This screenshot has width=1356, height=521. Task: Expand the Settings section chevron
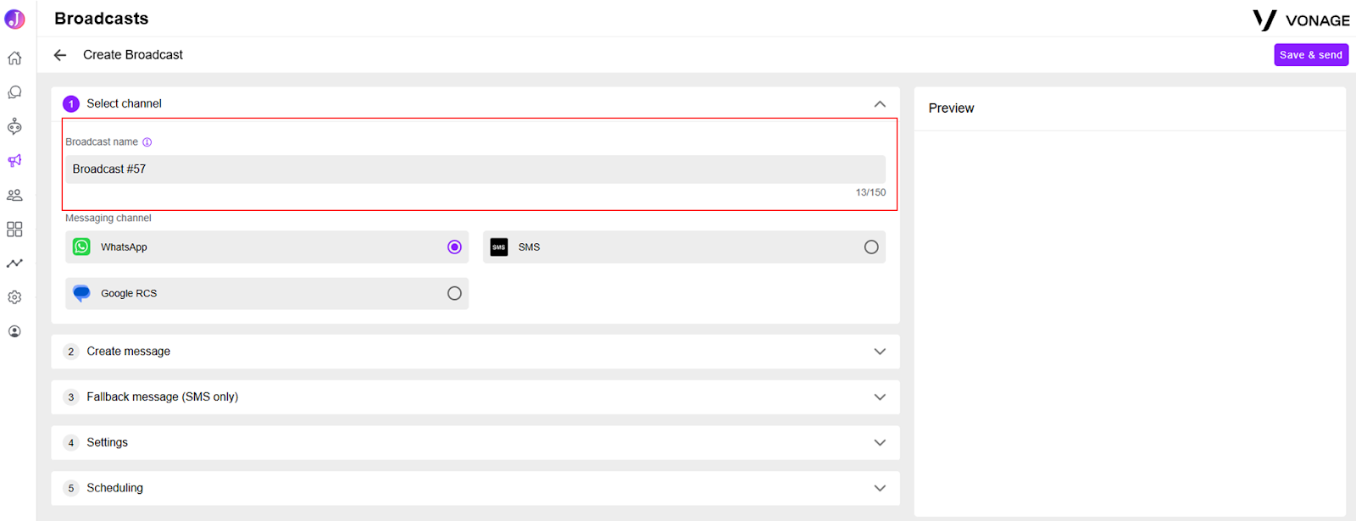tap(880, 443)
